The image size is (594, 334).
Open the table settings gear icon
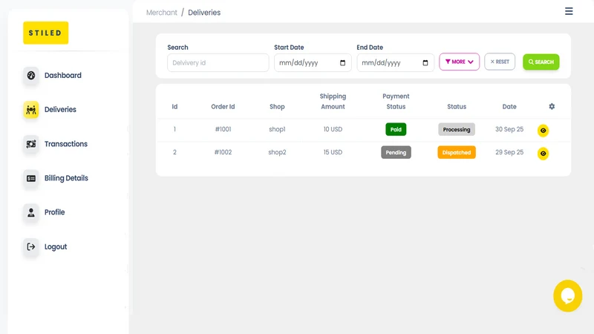pyautogui.click(x=552, y=106)
